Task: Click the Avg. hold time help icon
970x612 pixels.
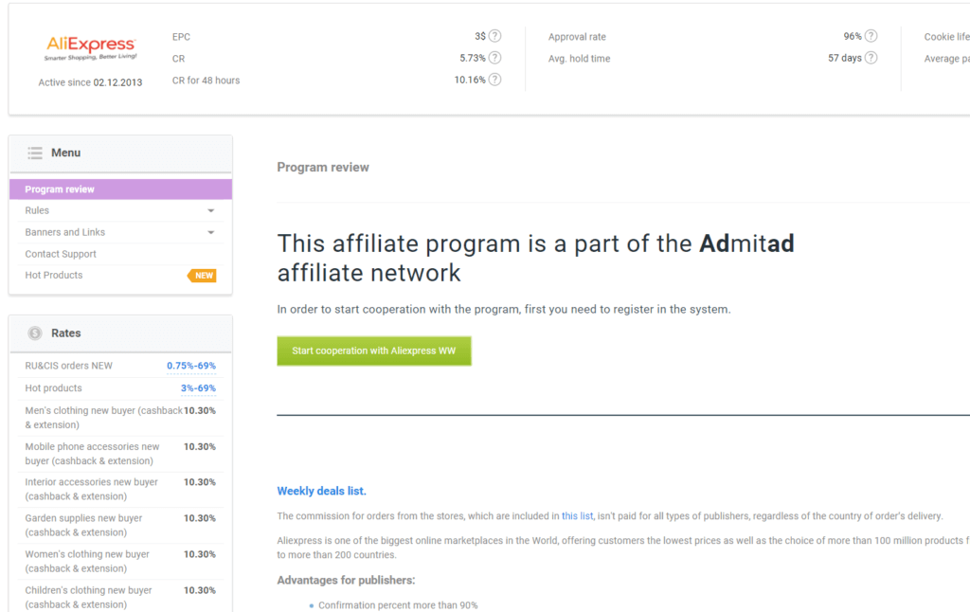Action: click(871, 58)
